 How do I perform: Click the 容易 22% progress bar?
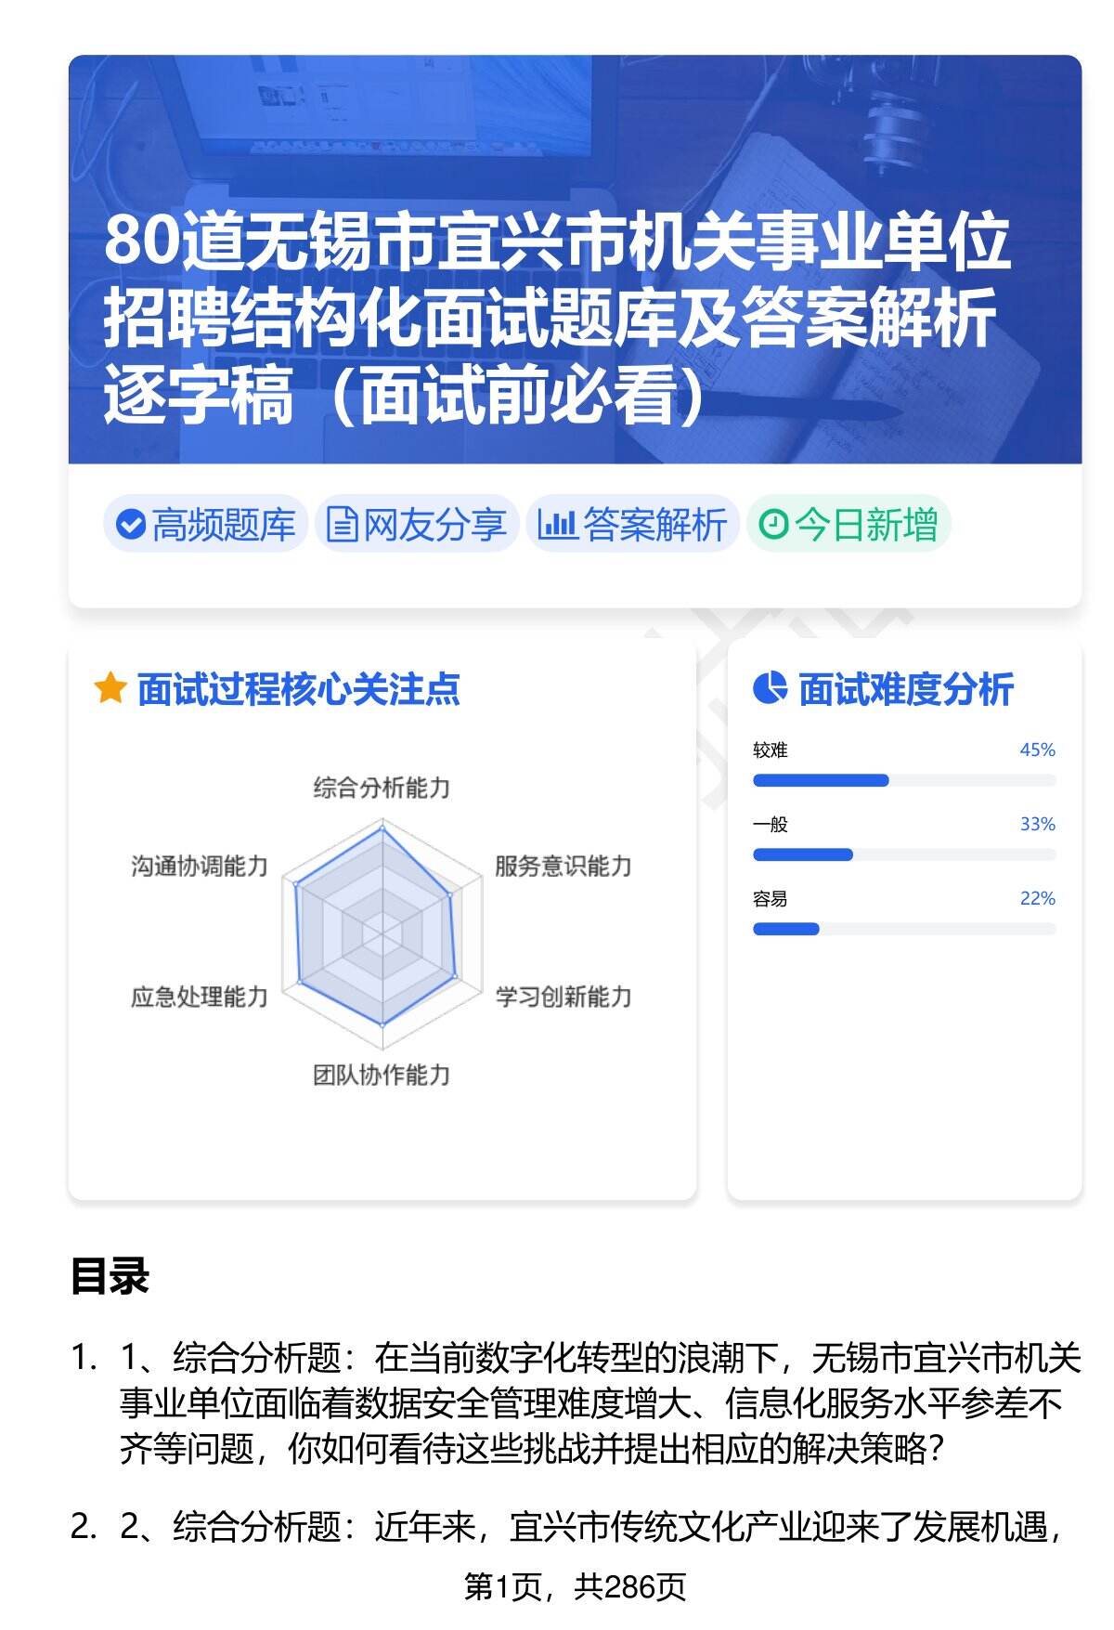[903, 929]
